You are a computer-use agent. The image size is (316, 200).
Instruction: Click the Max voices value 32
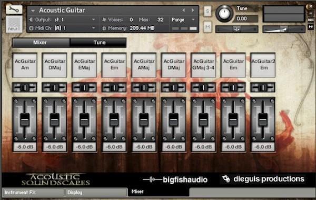click(160, 20)
